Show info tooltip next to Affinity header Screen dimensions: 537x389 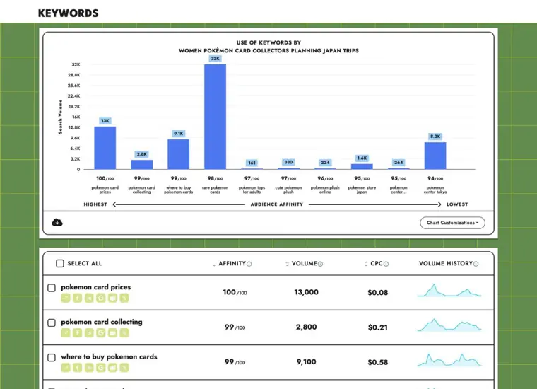coord(249,264)
